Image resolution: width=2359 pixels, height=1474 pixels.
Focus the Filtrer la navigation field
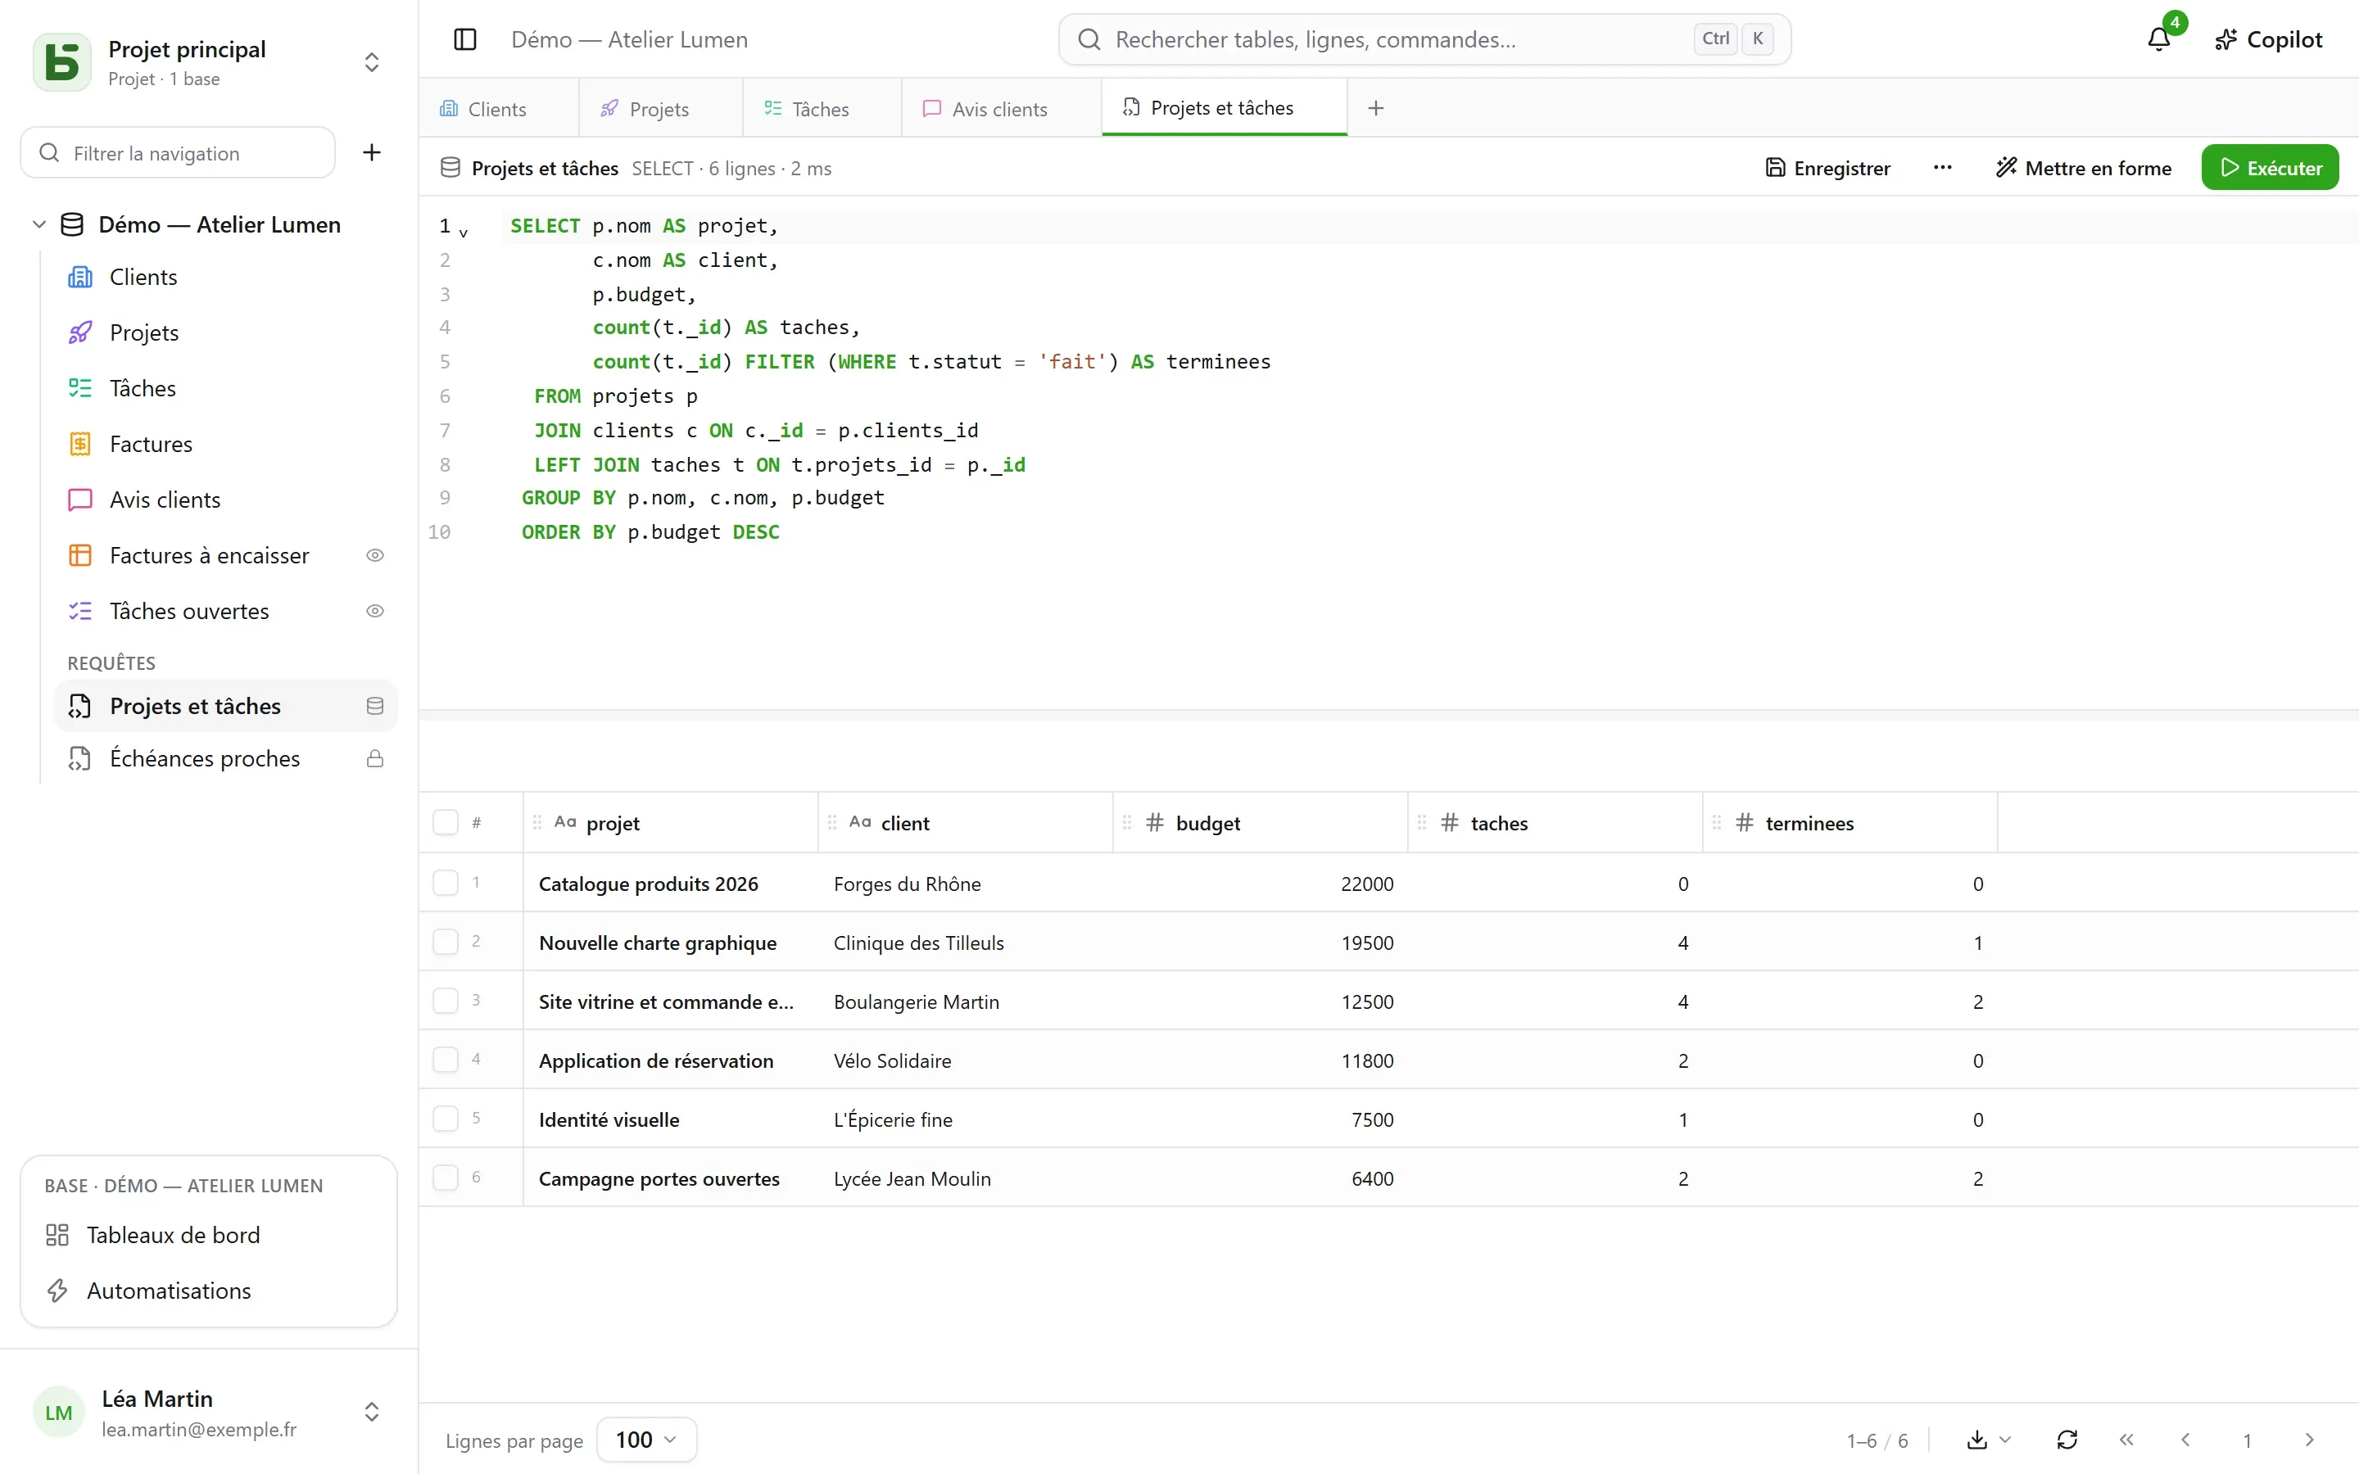pos(178,152)
